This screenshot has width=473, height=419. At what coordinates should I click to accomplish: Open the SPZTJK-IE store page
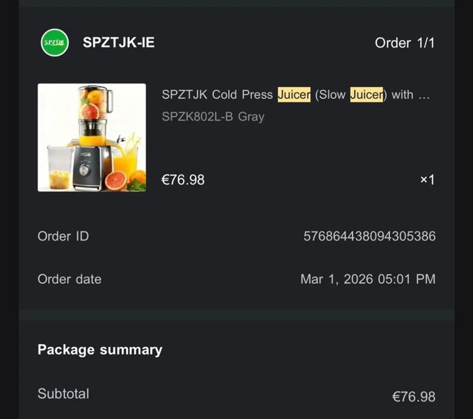(118, 43)
